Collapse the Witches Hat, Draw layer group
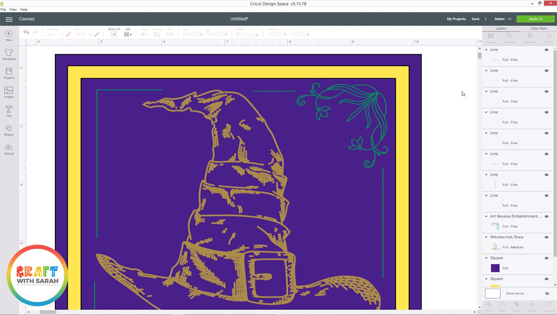The width and height of the screenshot is (557, 315). click(486, 237)
